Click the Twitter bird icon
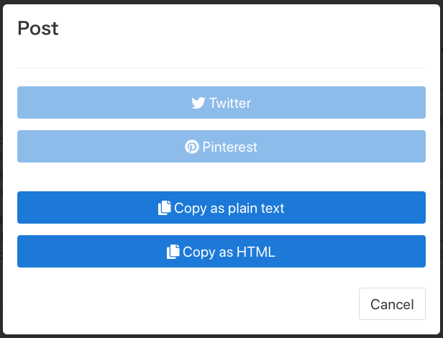Image resolution: width=443 pixels, height=338 pixels. coord(198,103)
